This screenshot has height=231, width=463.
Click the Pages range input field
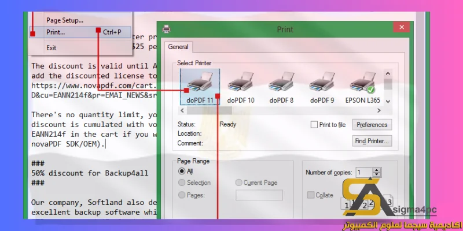(259, 195)
